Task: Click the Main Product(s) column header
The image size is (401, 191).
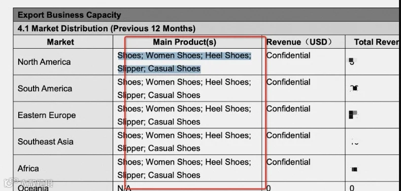Action: 185,42
